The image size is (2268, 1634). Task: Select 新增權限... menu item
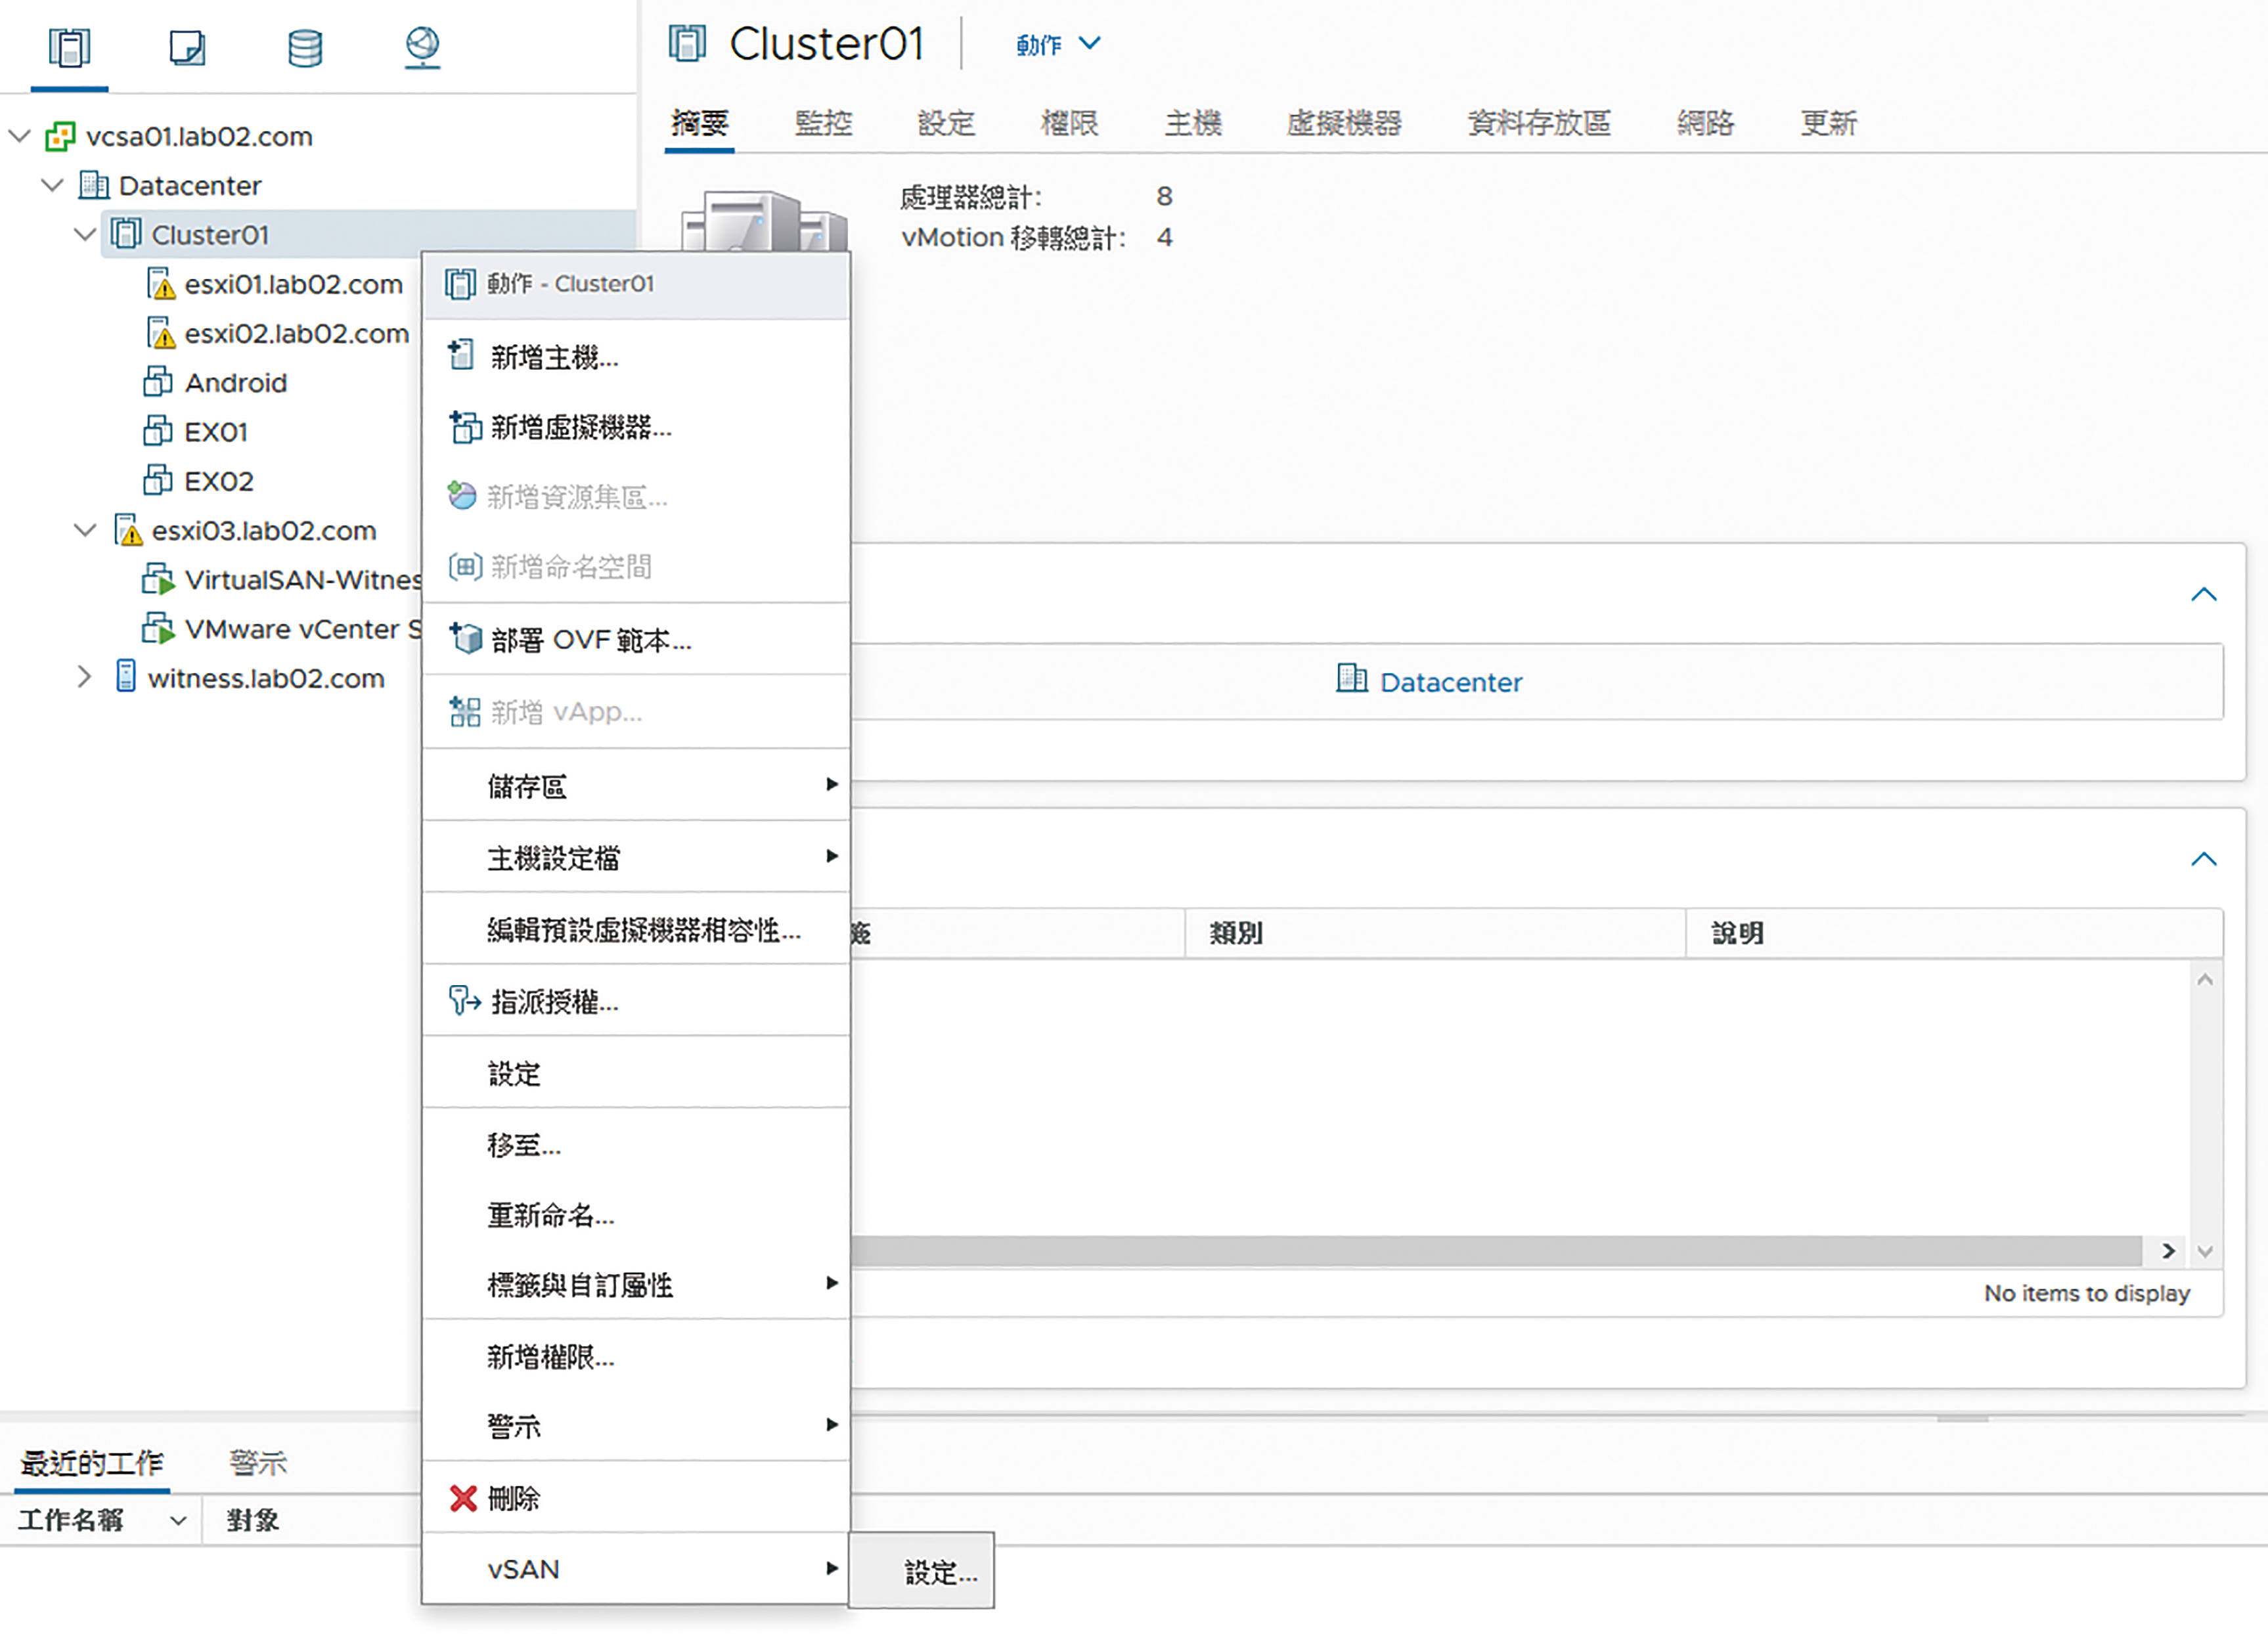[x=636, y=1356]
